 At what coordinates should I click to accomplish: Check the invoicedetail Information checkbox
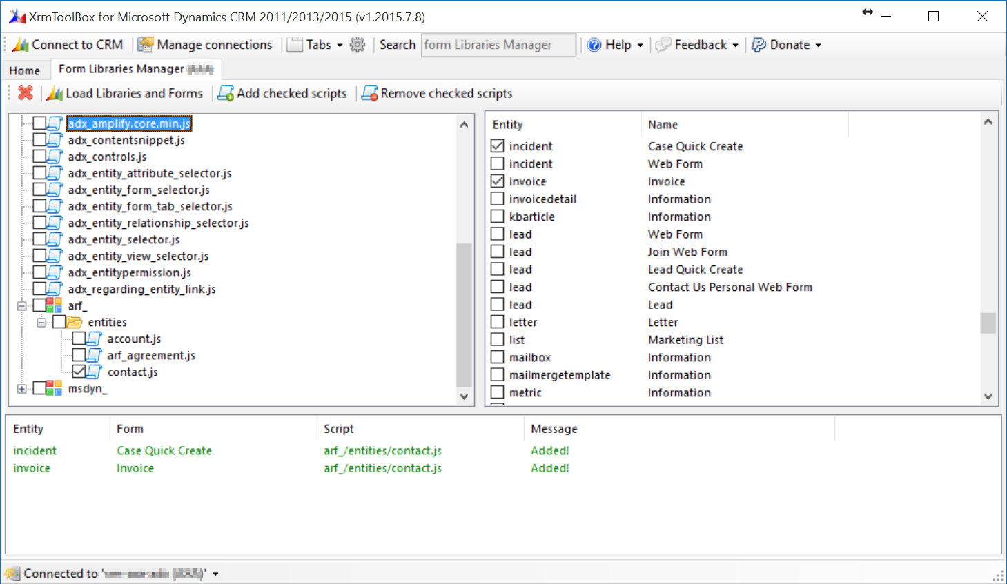(497, 199)
